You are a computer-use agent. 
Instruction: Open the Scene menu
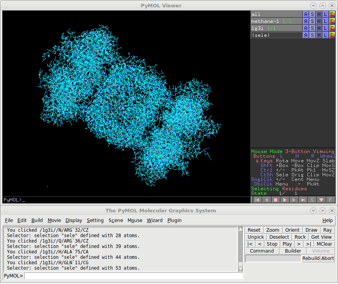[116, 220]
